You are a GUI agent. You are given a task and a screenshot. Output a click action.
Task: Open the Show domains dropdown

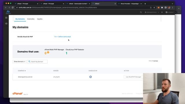[19, 62]
